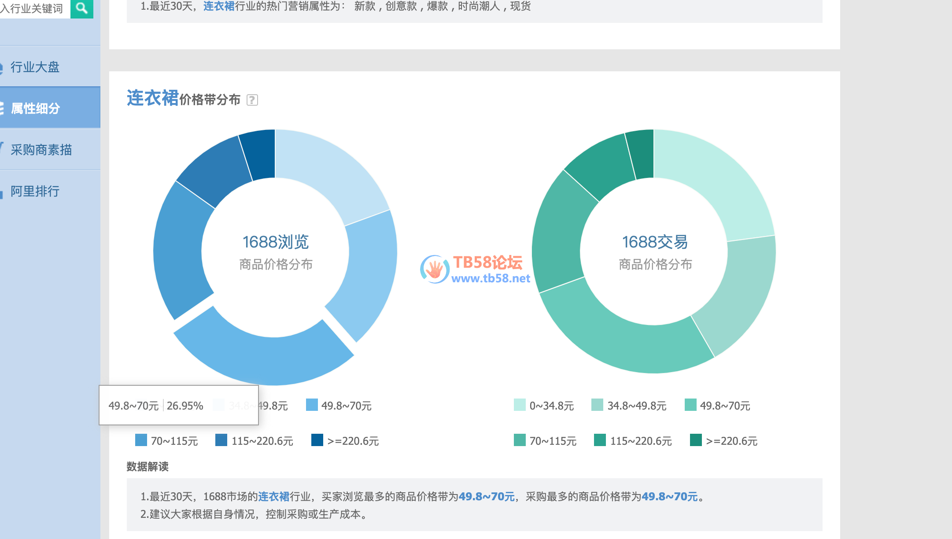952x539 pixels.
Task: Click the lightest mint slice of trade donut
Action: click(718, 181)
